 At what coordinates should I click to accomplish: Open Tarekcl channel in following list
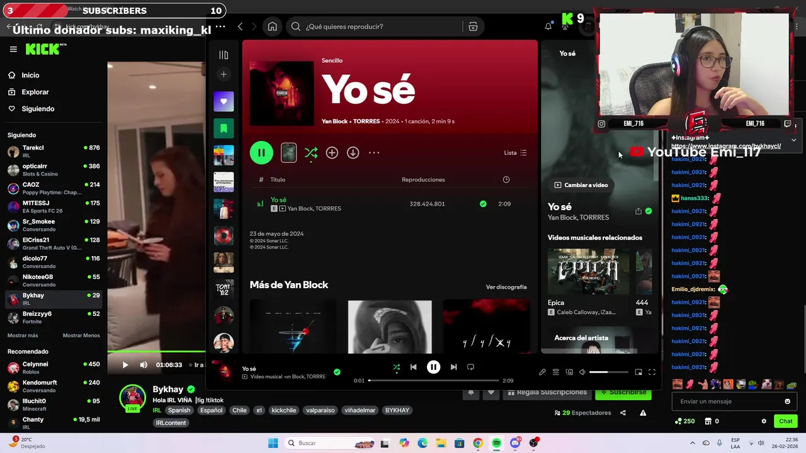[x=54, y=151]
